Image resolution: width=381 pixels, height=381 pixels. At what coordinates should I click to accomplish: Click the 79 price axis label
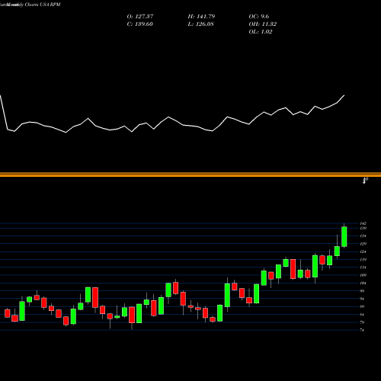pyautogui.click(x=362, y=322)
